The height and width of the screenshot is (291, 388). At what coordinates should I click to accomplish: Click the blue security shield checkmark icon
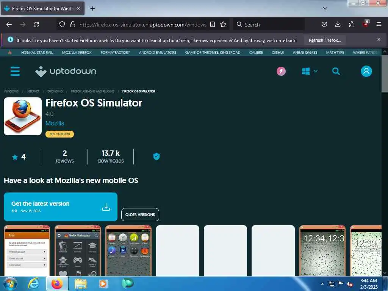[x=156, y=156]
